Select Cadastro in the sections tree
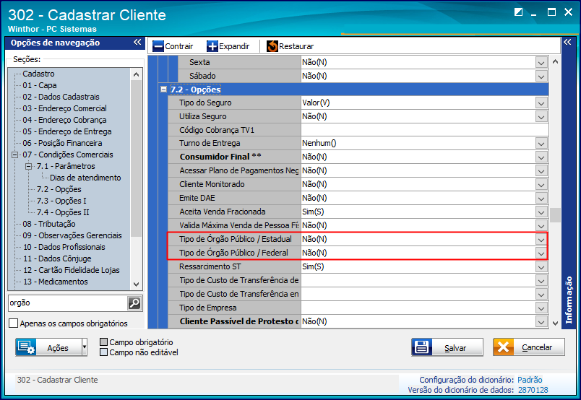 coord(38,74)
